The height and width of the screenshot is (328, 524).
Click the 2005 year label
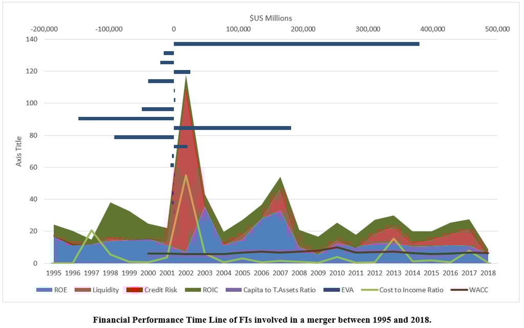[x=242, y=273]
